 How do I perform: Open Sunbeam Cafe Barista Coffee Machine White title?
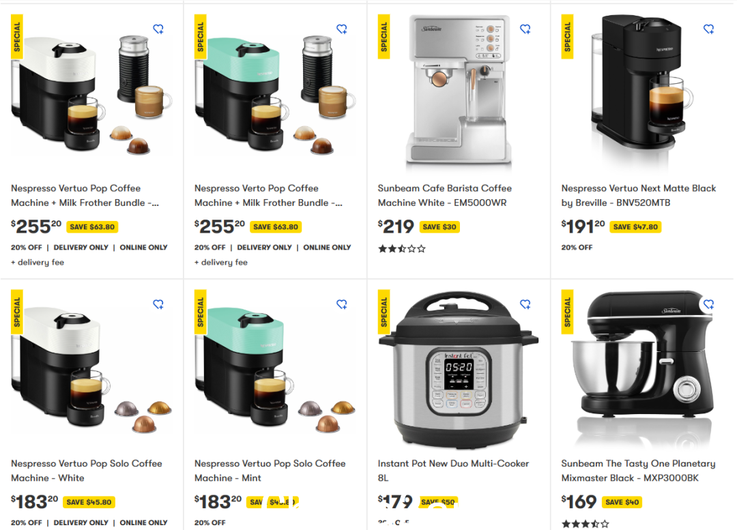(445, 196)
